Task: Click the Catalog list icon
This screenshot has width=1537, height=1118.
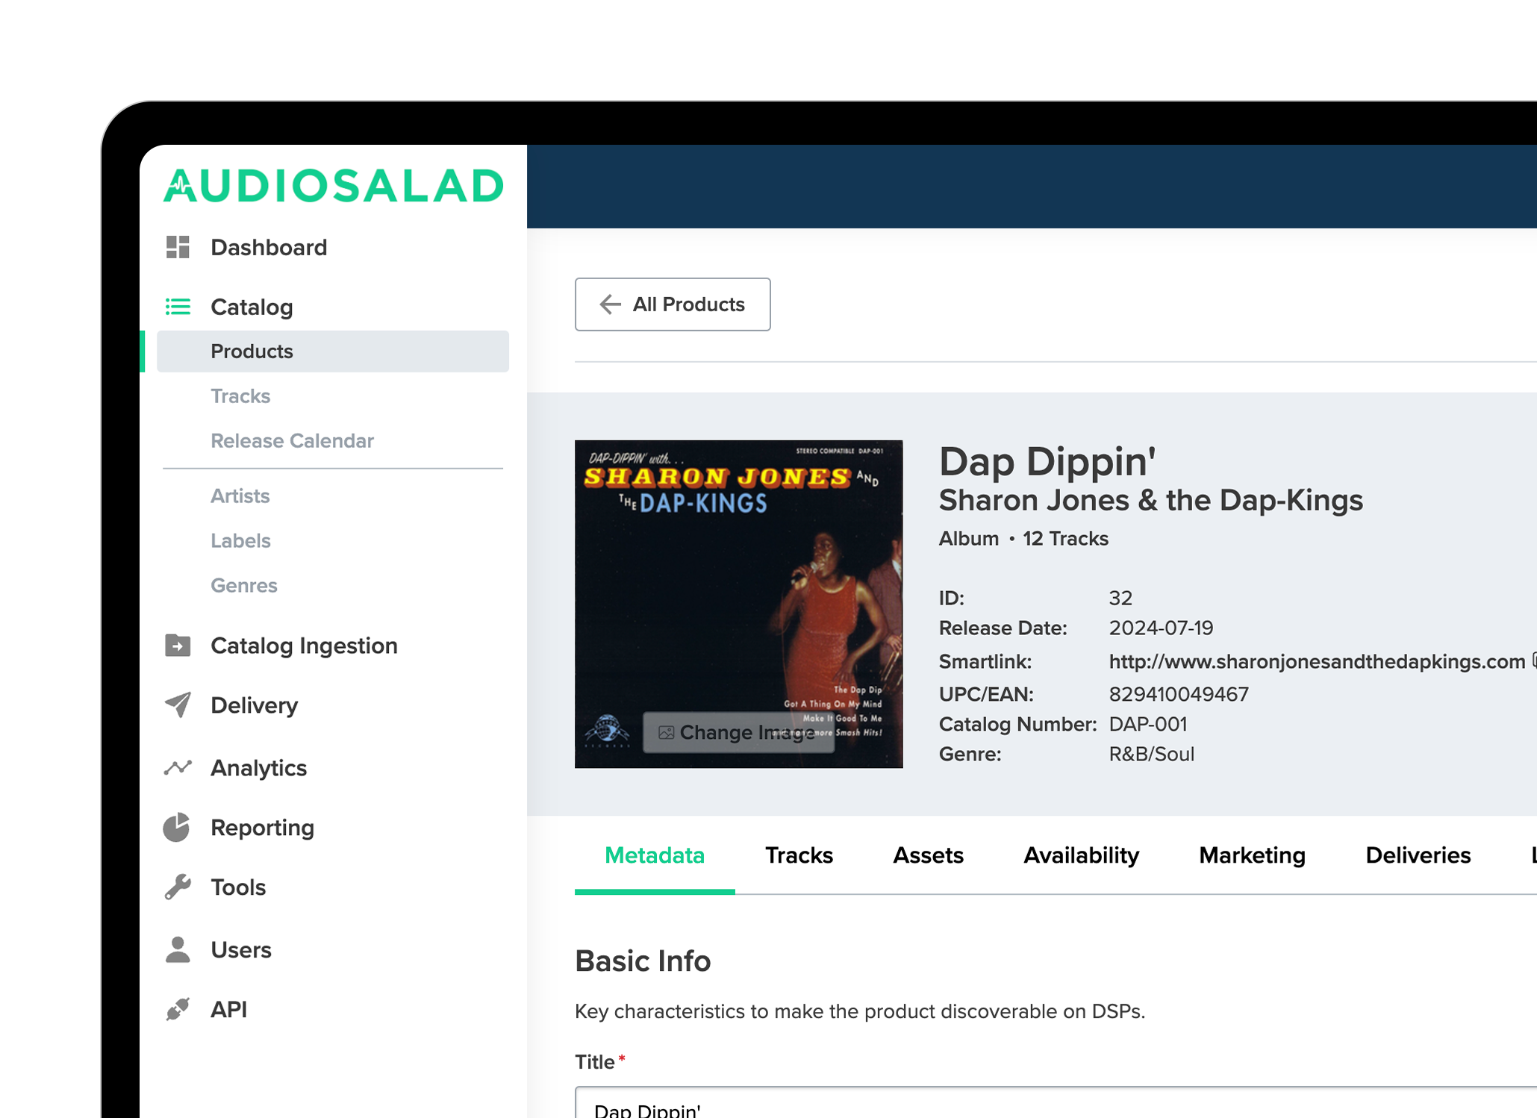Action: 178,307
